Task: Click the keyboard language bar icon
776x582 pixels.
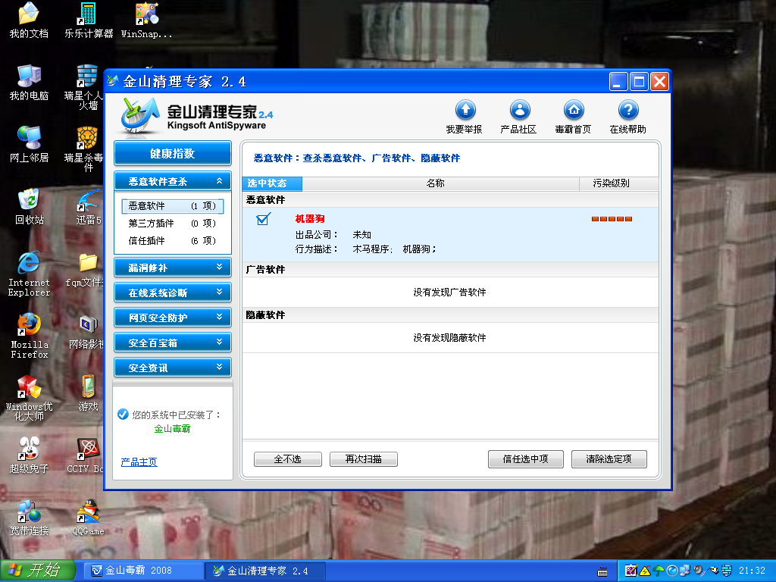Action: [x=602, y=572]
